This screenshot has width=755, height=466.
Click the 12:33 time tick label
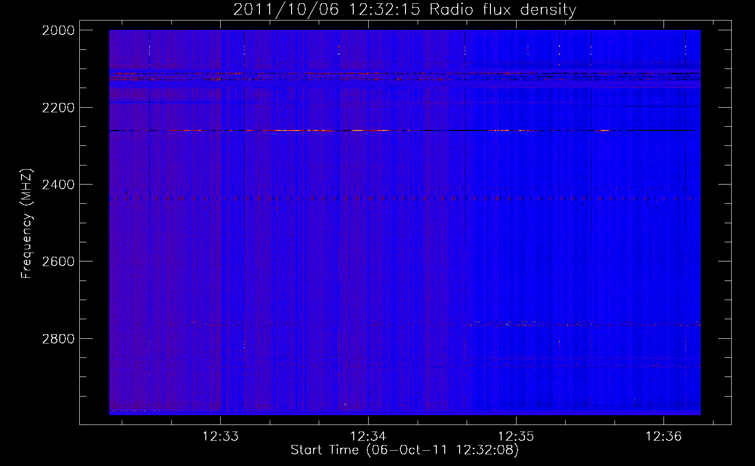(221, 437)
